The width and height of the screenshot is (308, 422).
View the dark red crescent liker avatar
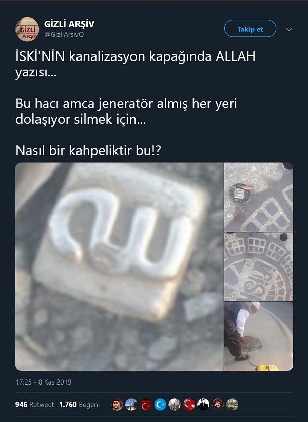point(146,404)
